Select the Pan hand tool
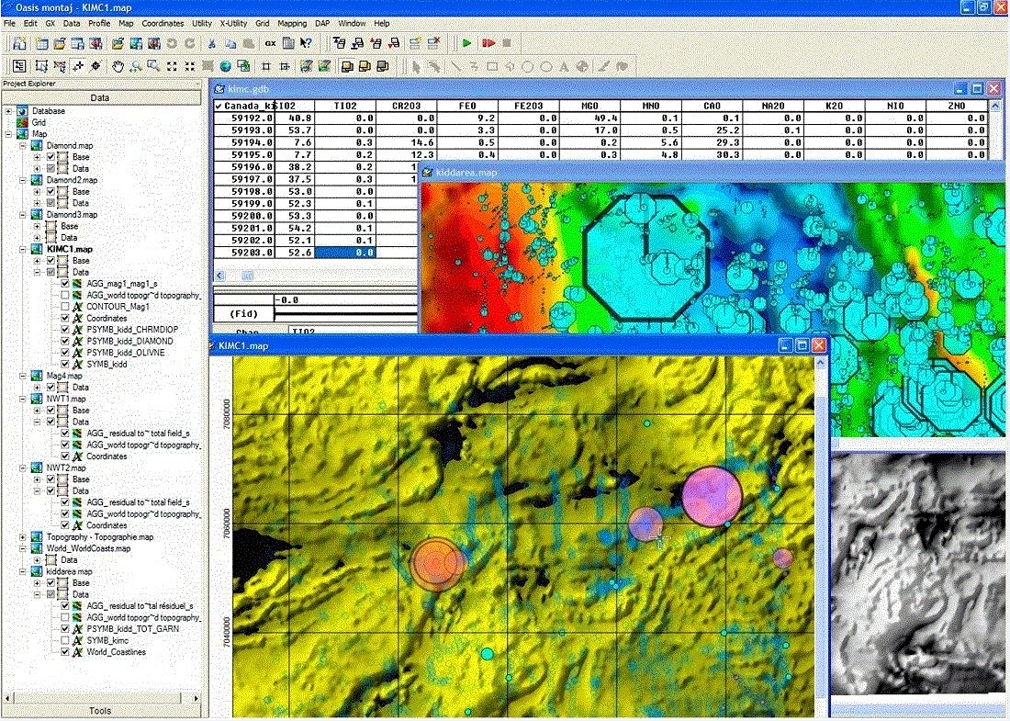The height and width of the screenshot is (721, 1010). [x=118, y=66]
